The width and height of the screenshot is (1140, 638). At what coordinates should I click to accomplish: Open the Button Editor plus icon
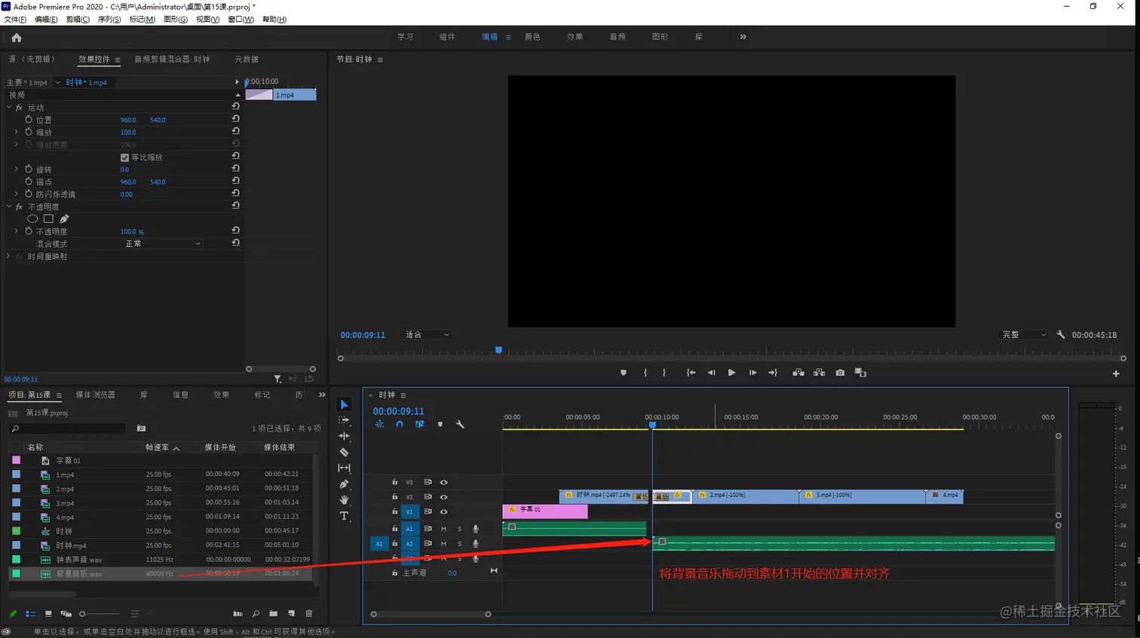pos(1116,374)
